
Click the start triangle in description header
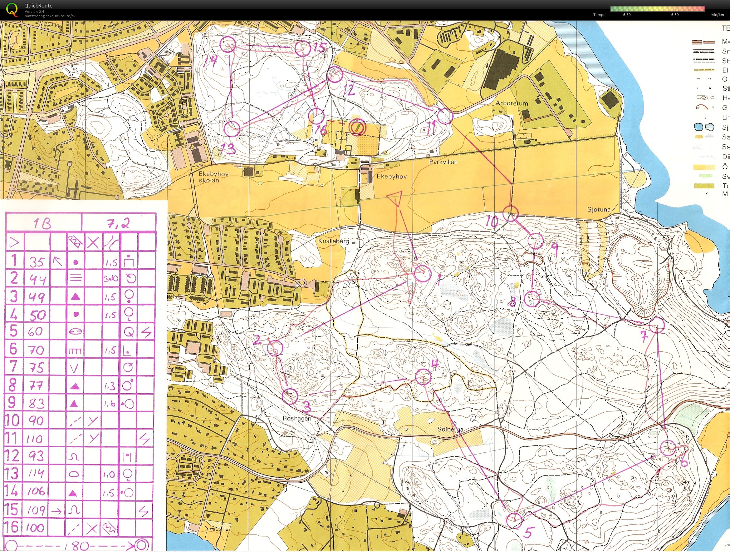click(x=15, y=243)
